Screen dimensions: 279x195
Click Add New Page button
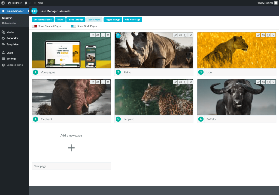(x=132, y=20)
